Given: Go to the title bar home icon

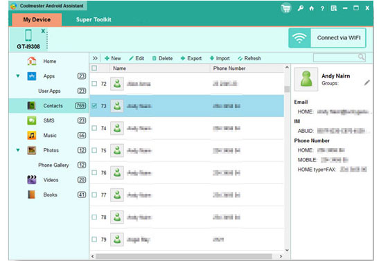Looking at the screenshot, I should [x=312, y=8].
